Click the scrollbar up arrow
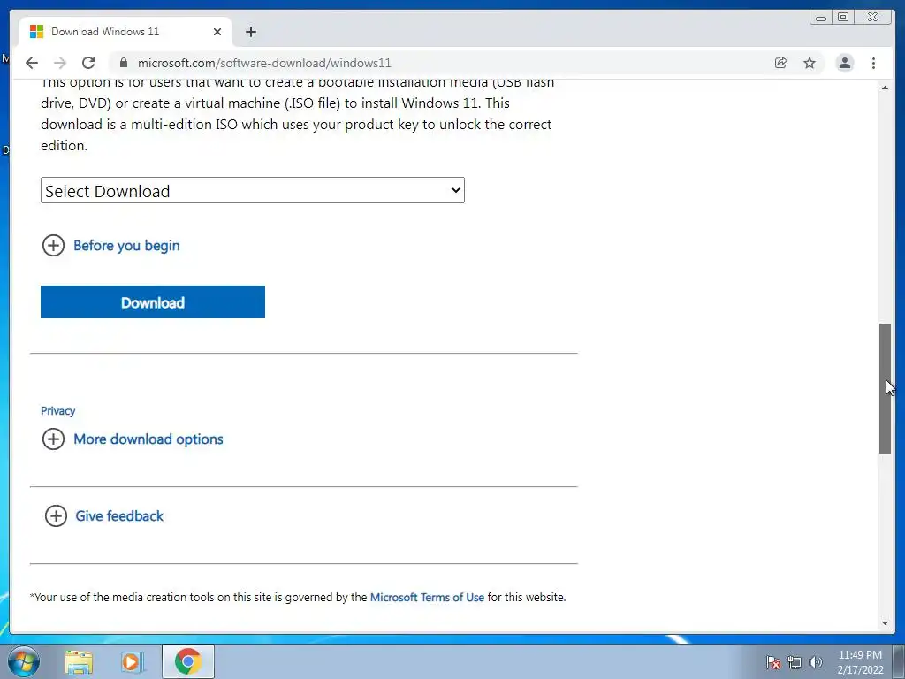 pyautogui.click(x=885, y=88)
